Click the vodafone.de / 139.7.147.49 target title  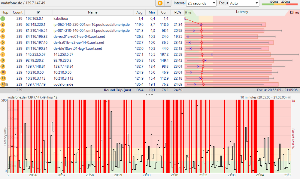[23, 3]
